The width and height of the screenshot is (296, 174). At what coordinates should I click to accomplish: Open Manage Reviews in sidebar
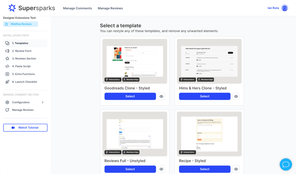(25, 110)
